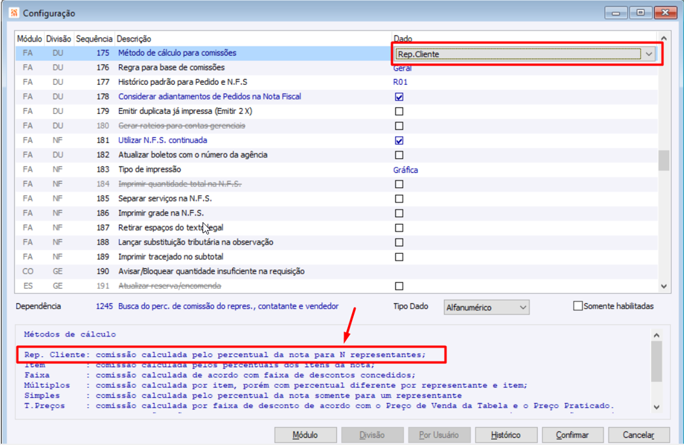Click the Divisão button
The image size is (684, 445).
click(372, 435)
